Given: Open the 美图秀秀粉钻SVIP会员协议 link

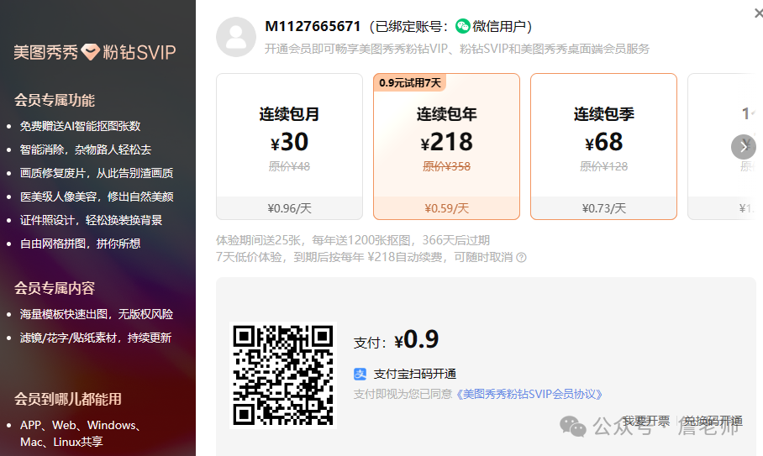Looking at the screenshot, I should click(529, 394).
